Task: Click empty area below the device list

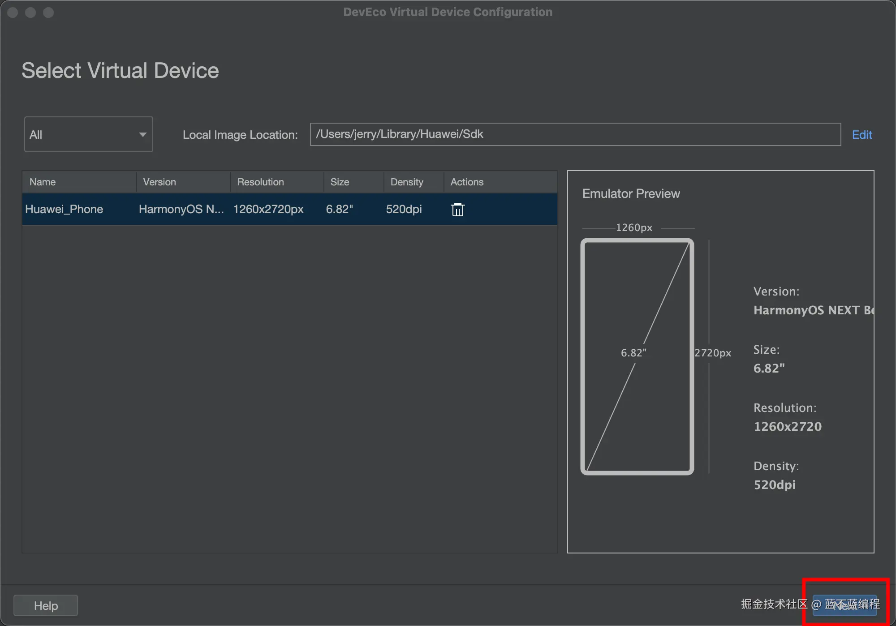Action: pos(289,385)
